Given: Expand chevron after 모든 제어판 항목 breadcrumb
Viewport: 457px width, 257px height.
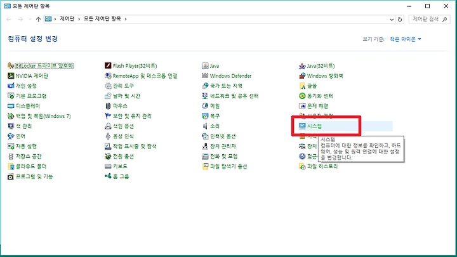Looking at the screenshot, I should (126, 19).
